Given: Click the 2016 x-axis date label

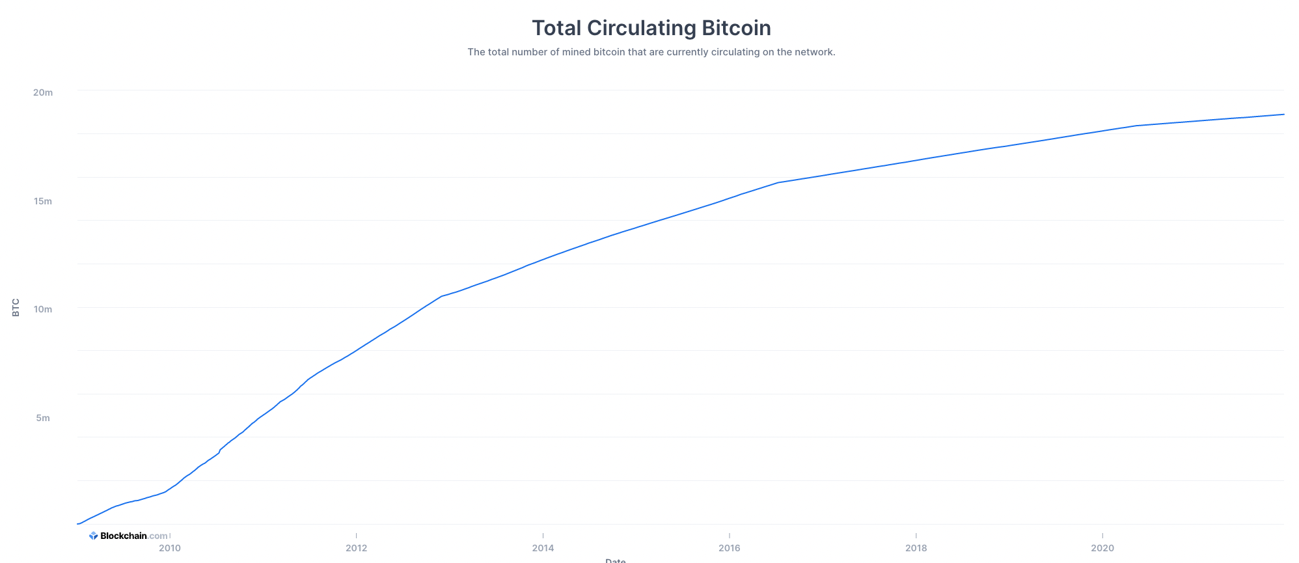Looking at the screenshot, I should (x=730, y=548).
